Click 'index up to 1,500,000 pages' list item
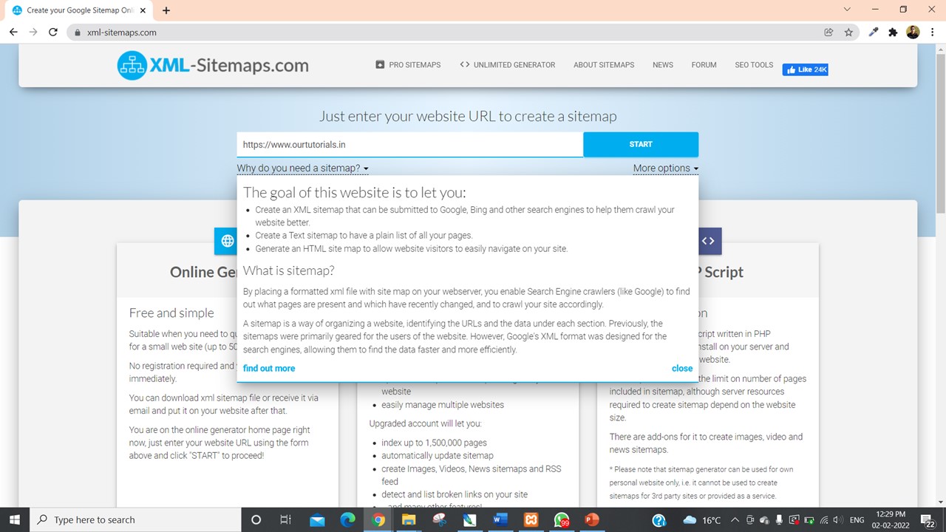This screenshot has width=946, height=532. pos(434,443)
